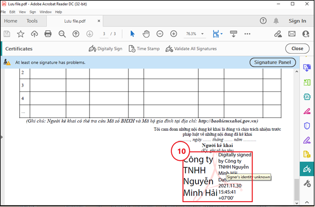Click Validate All Signatures
The width and height of the screenshot is (315, 207).
191,49
